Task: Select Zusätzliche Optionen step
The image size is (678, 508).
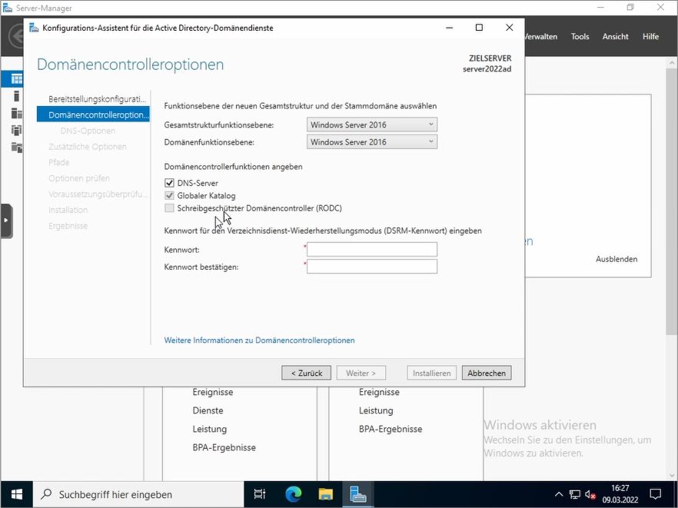Action: [88, 147]
